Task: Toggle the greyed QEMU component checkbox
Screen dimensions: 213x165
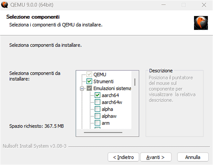Action: tap(89, 74)
